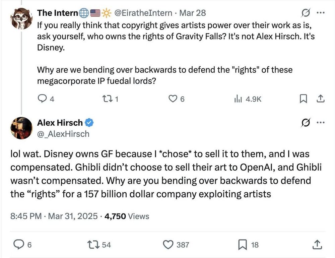Viewport: 335px width, 258px height.
Task: Click the 8:45 PM Mar 31, 2025 timestamp
Action: coord(54,216)
